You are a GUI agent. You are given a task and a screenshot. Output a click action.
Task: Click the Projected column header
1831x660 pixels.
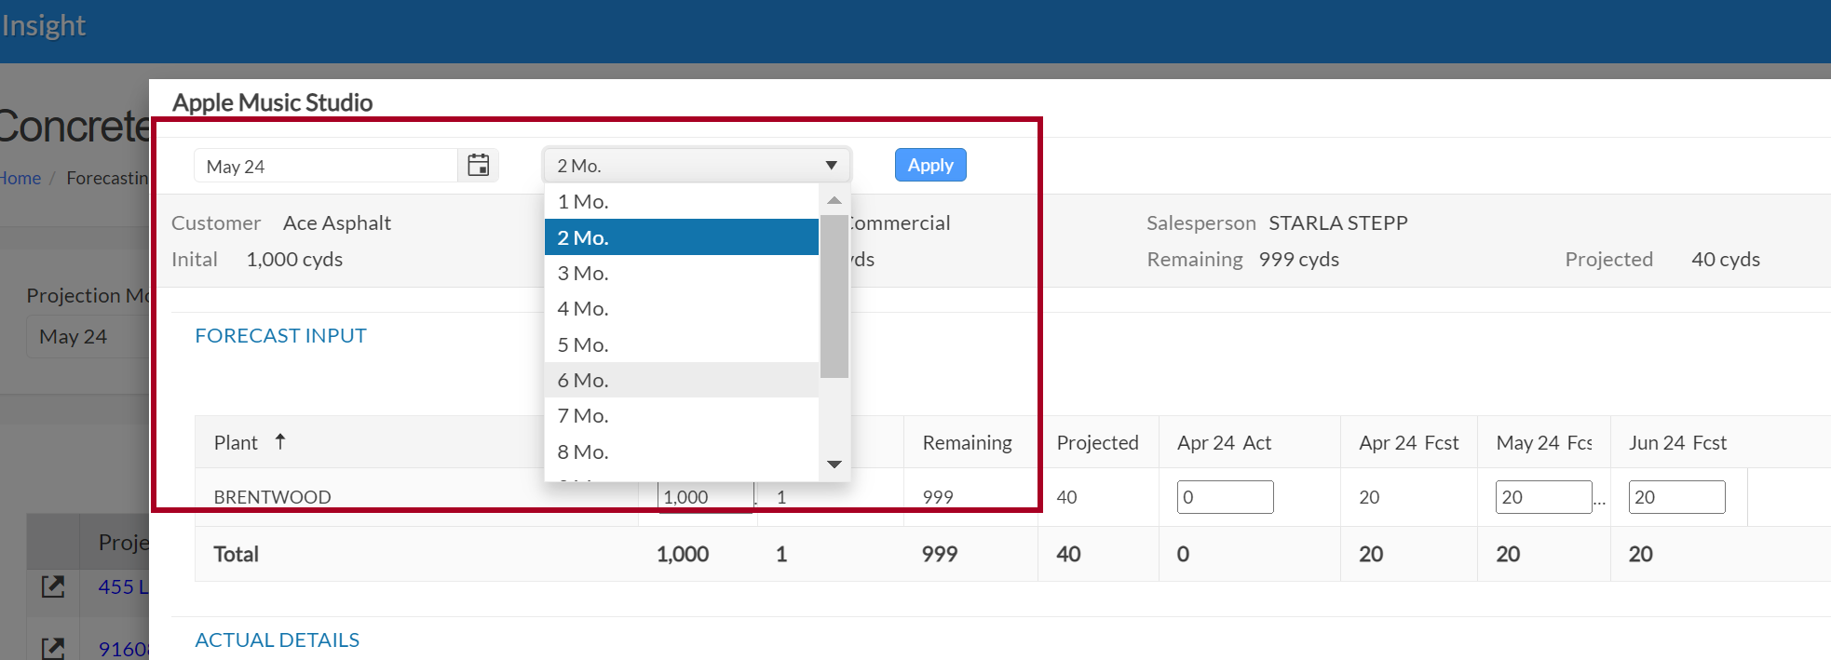(x=1097, y=442)
